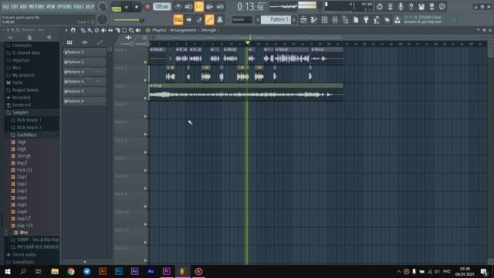The image size is (494, 278).
Task: Collapse the Samples folder in browser
Action: tap(20, 113)
